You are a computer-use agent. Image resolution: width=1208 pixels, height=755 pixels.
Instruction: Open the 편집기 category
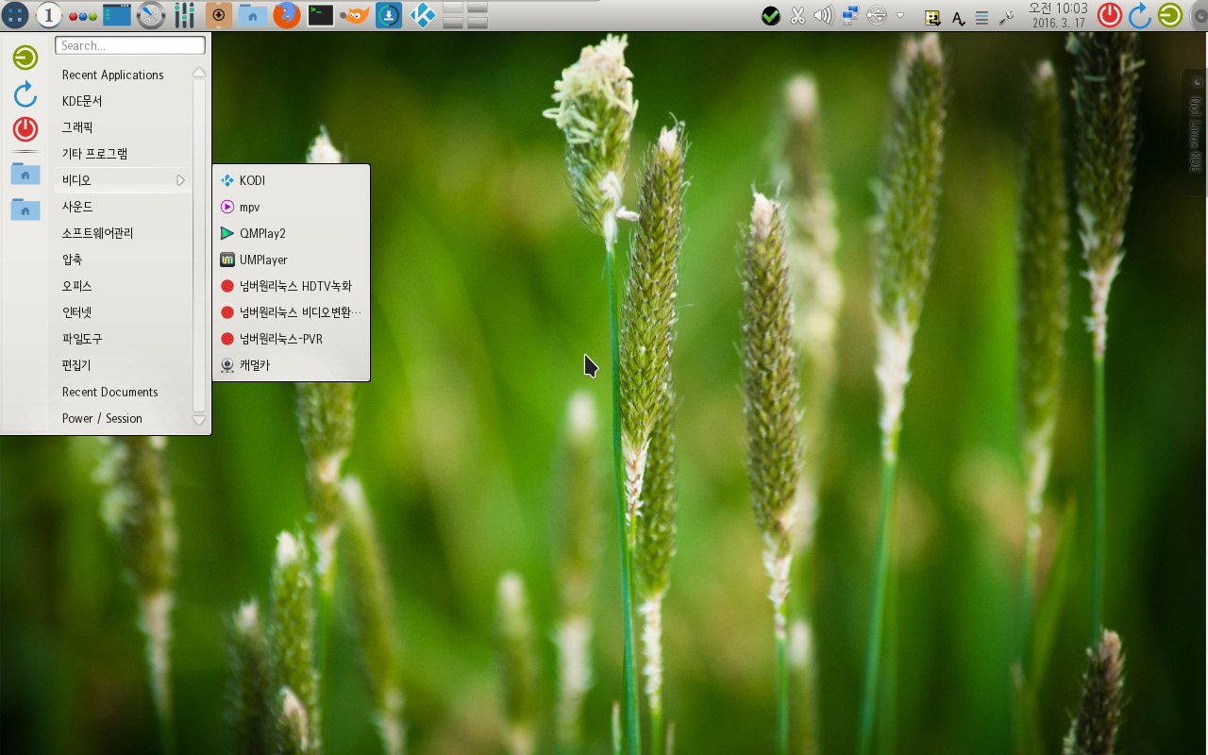point(123,365)
